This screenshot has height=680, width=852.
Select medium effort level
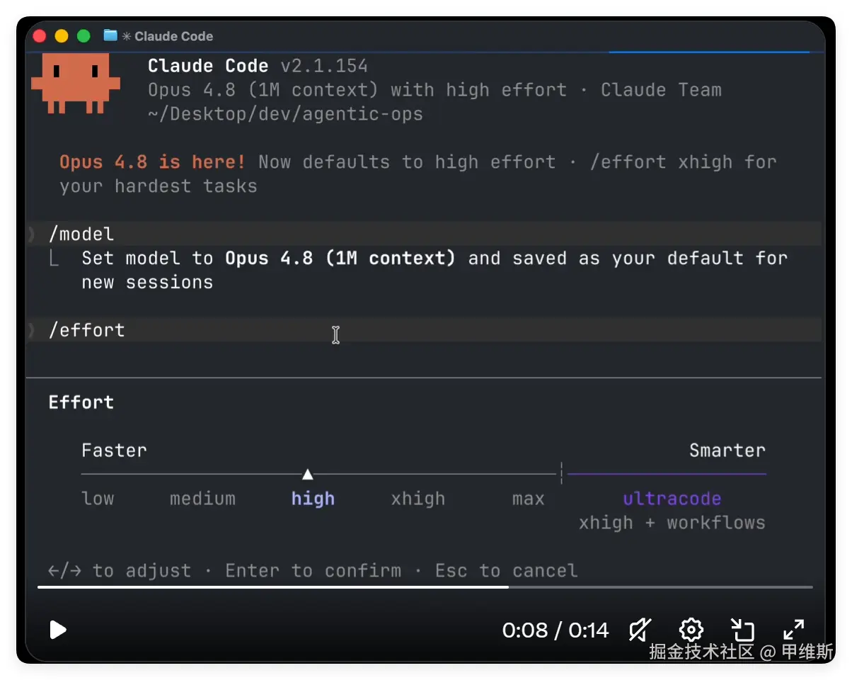point(202,499)
